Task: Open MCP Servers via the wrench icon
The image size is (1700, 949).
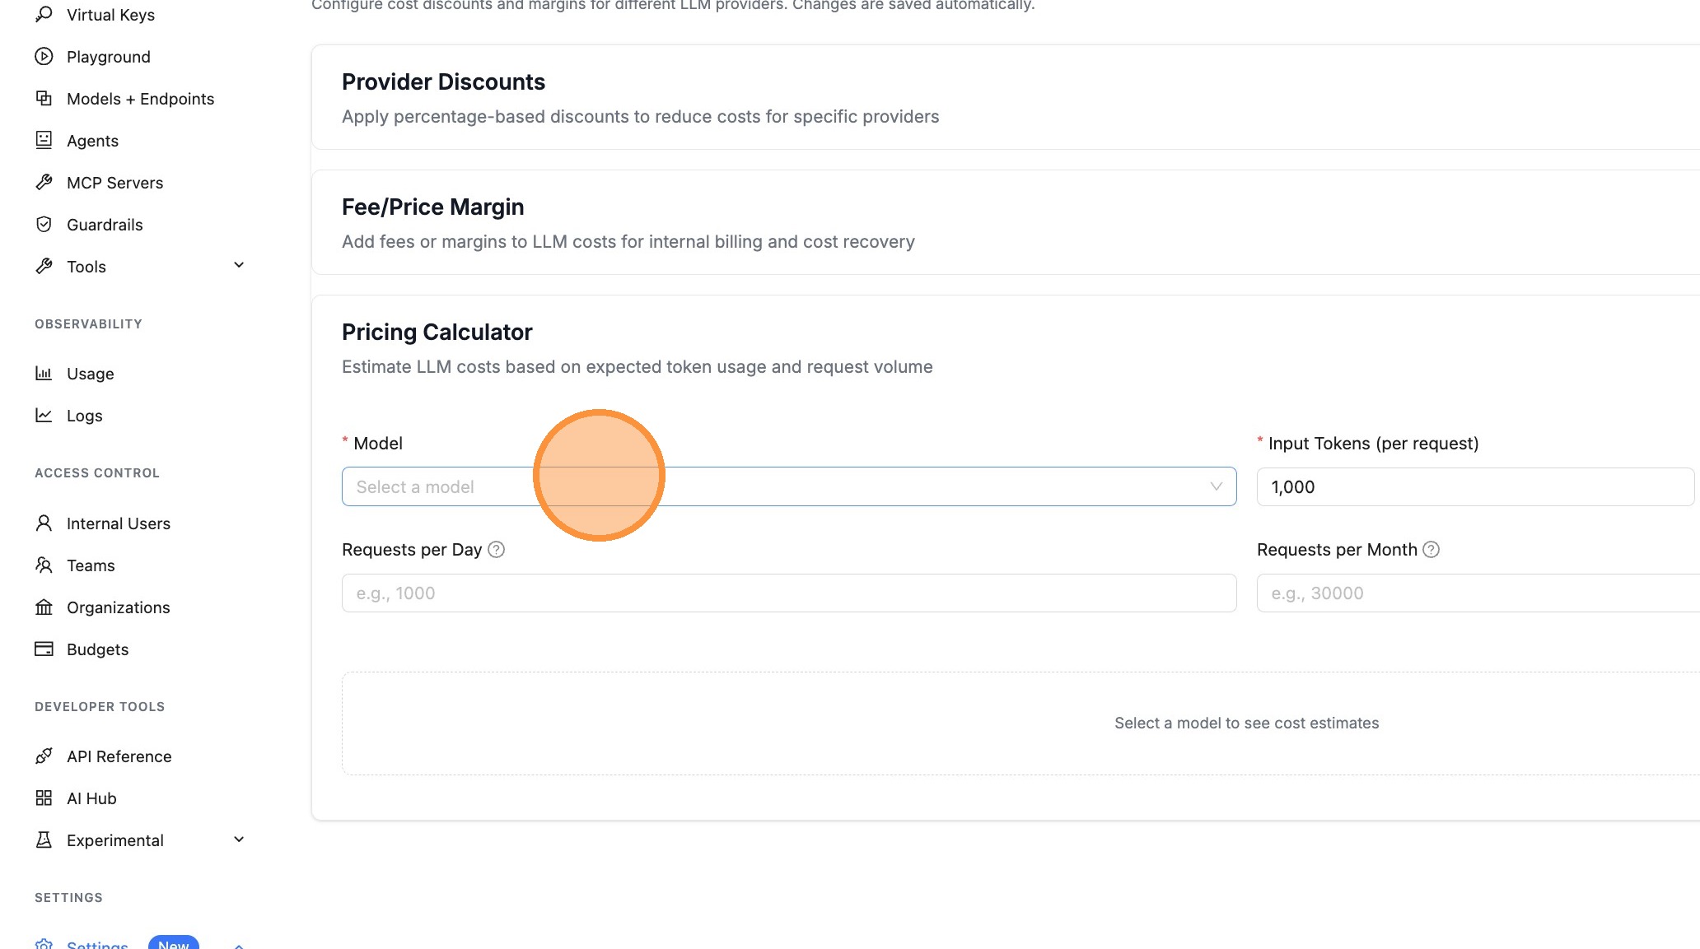Action: [44, 182]
